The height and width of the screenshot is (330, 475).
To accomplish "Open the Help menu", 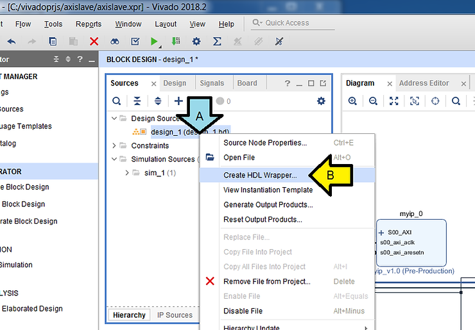I will pos(227,24).
